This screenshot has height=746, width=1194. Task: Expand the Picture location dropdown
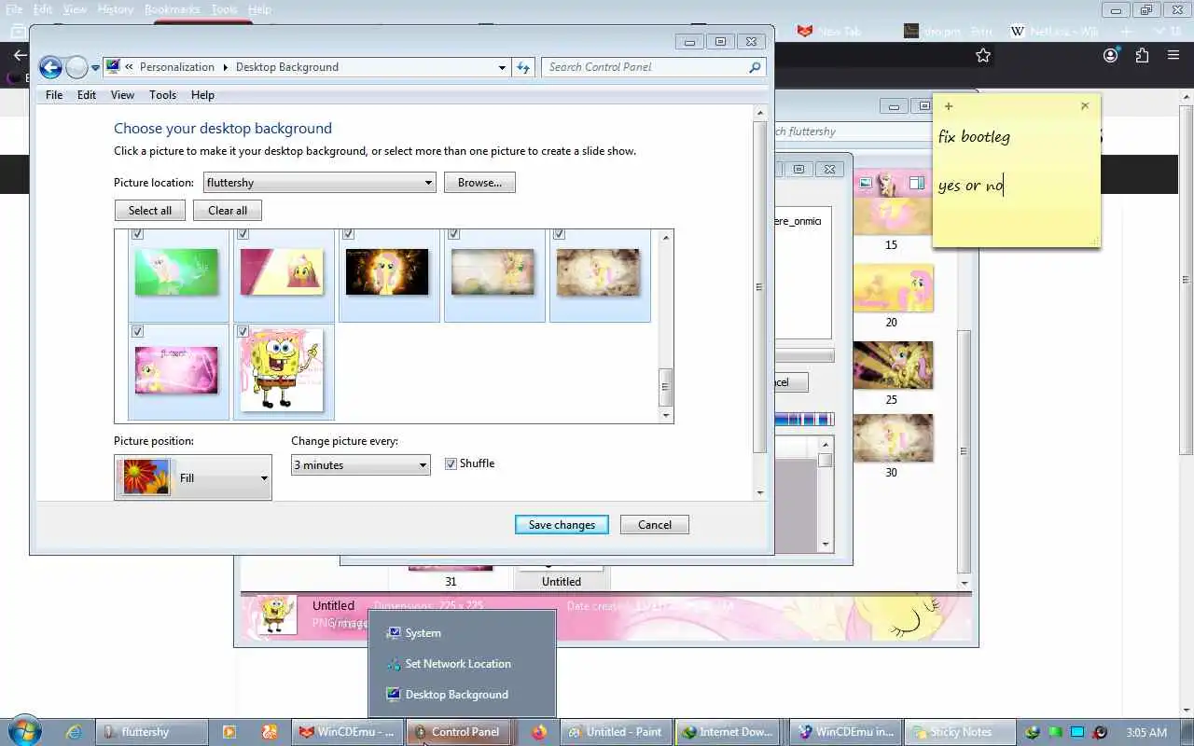[x=320, y=183]
